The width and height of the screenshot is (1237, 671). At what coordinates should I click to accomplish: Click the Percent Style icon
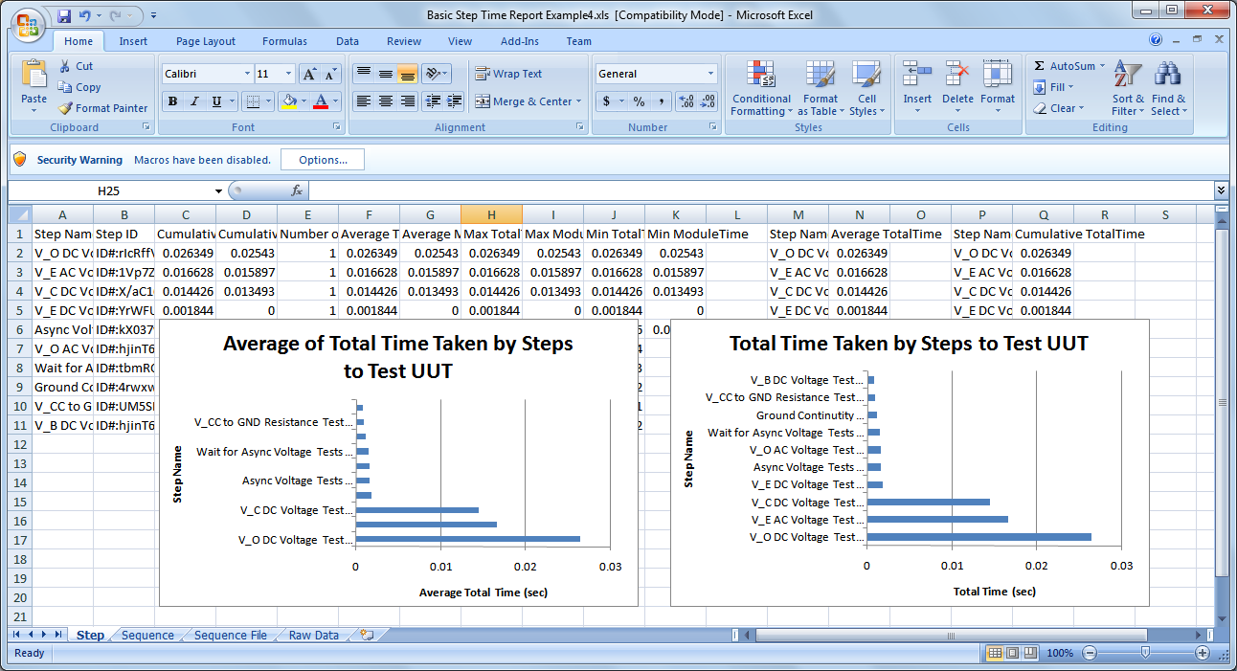pos(638,101)
